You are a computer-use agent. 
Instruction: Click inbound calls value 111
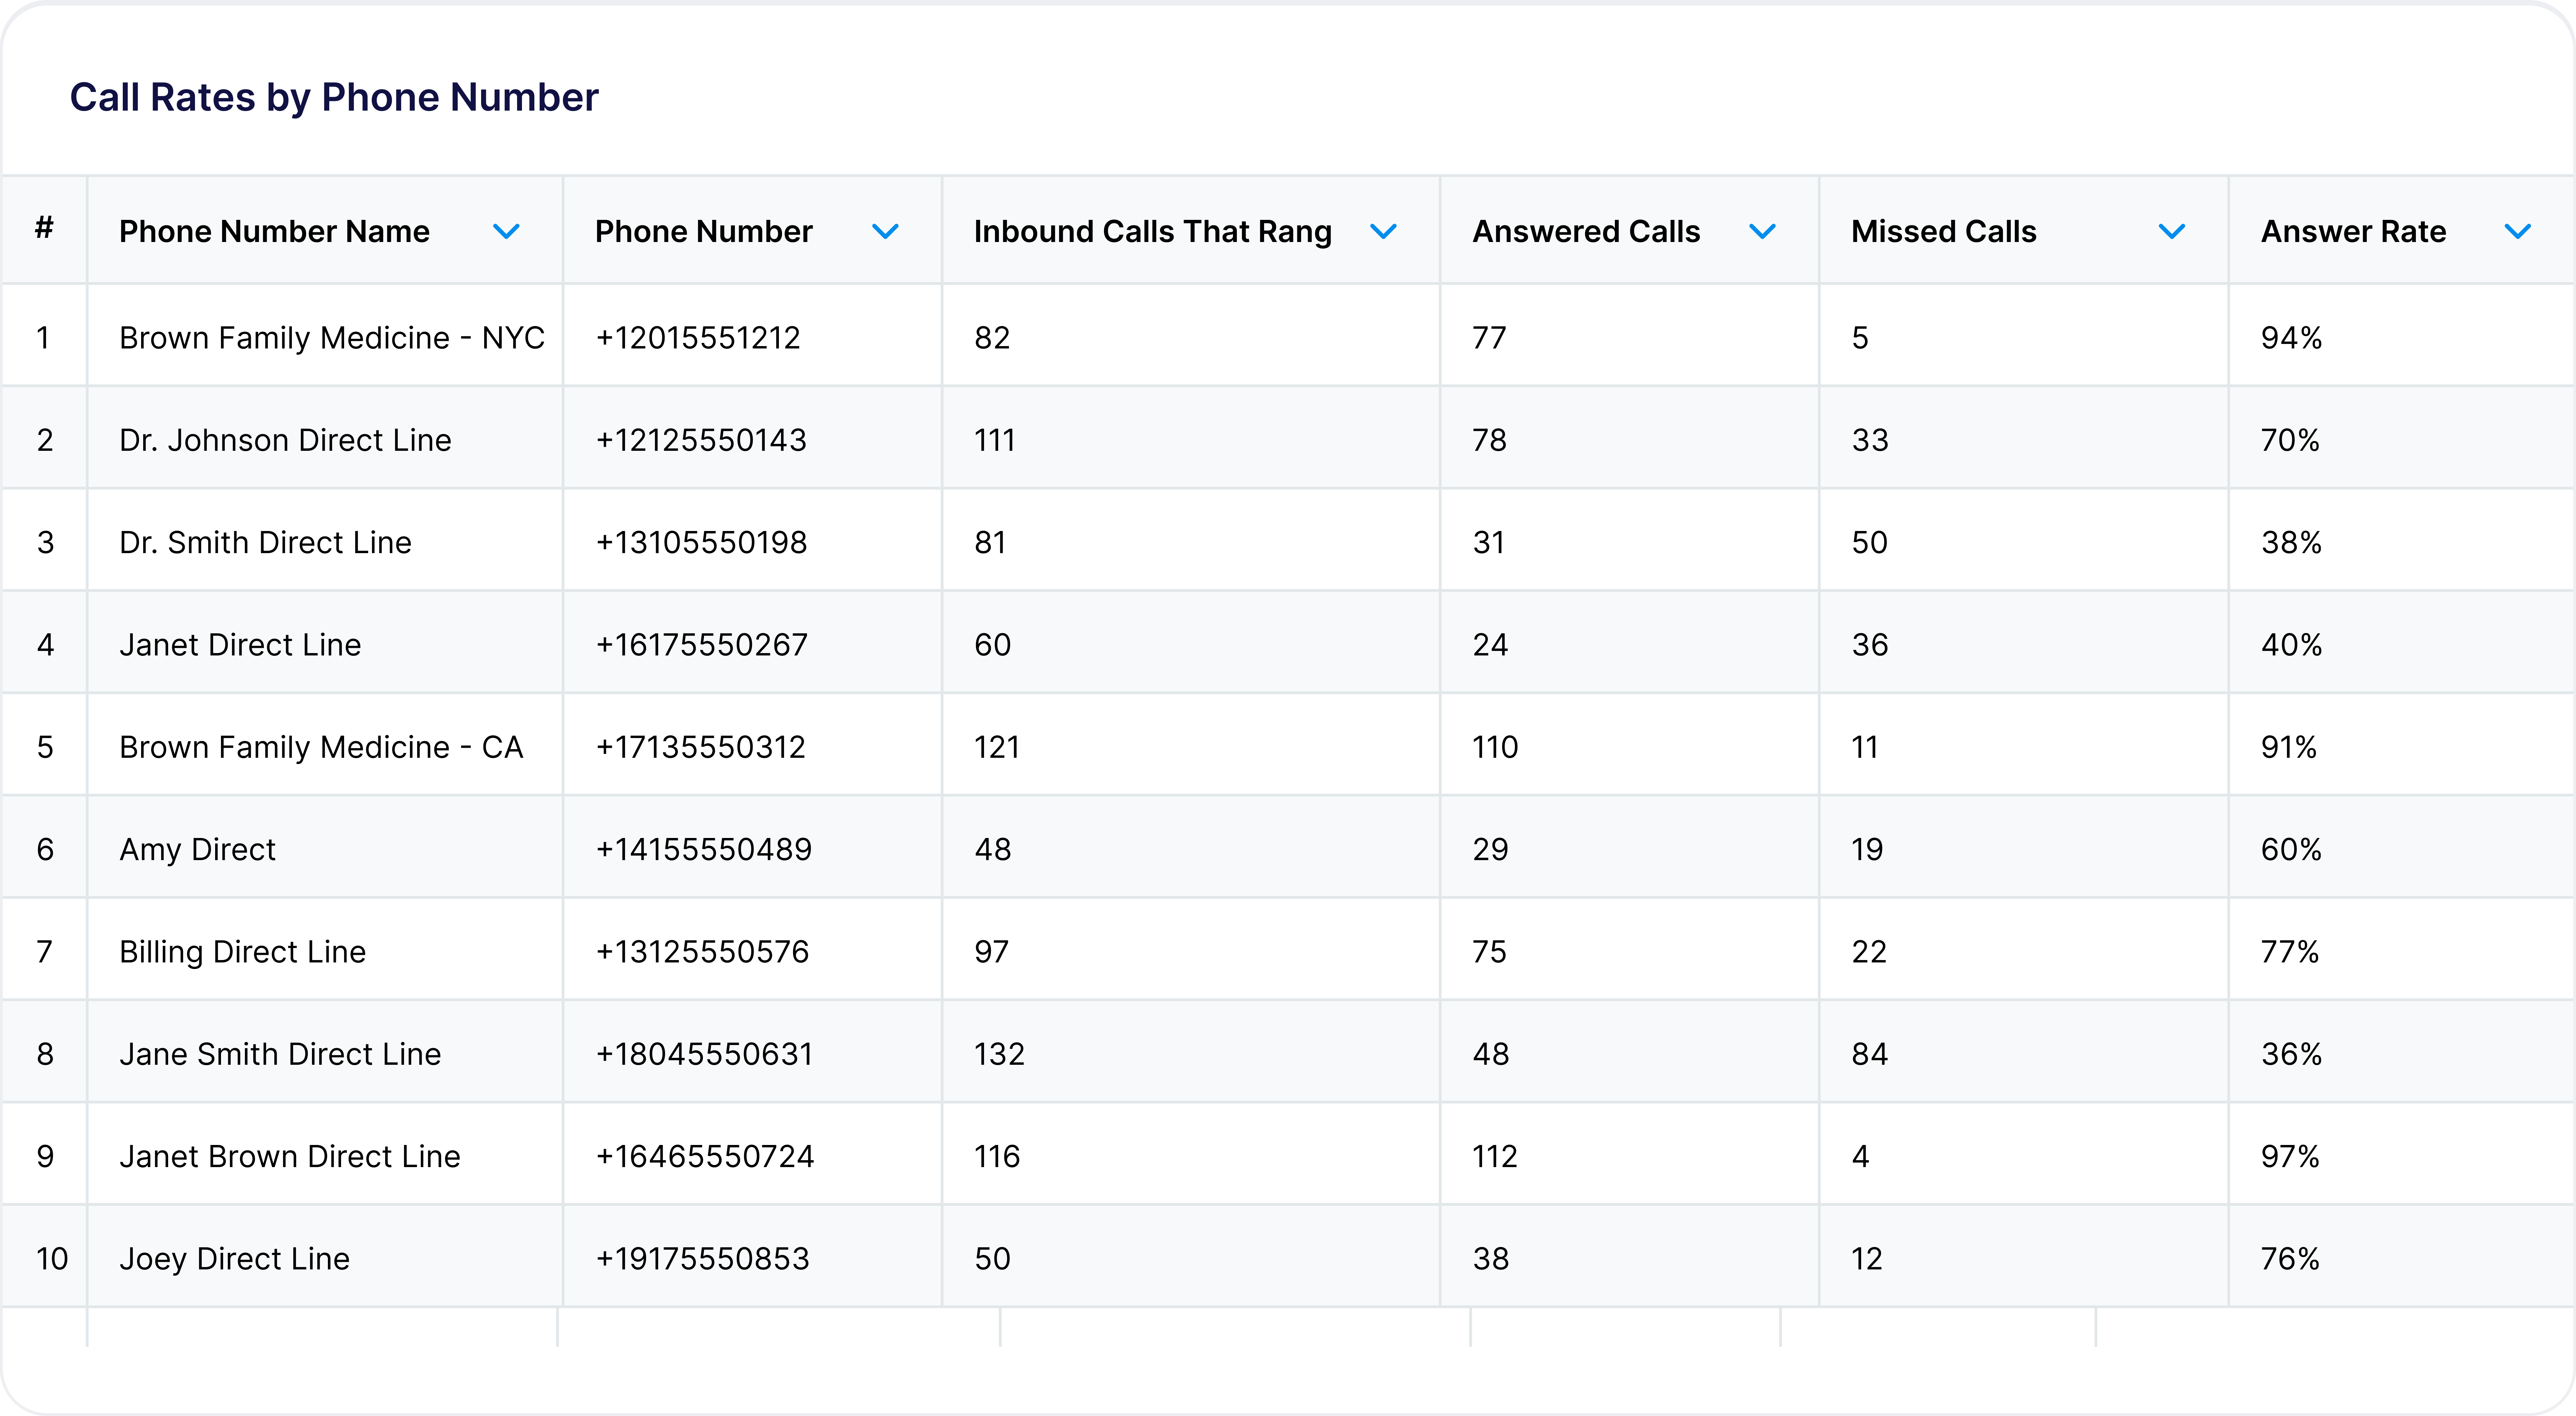995,441
